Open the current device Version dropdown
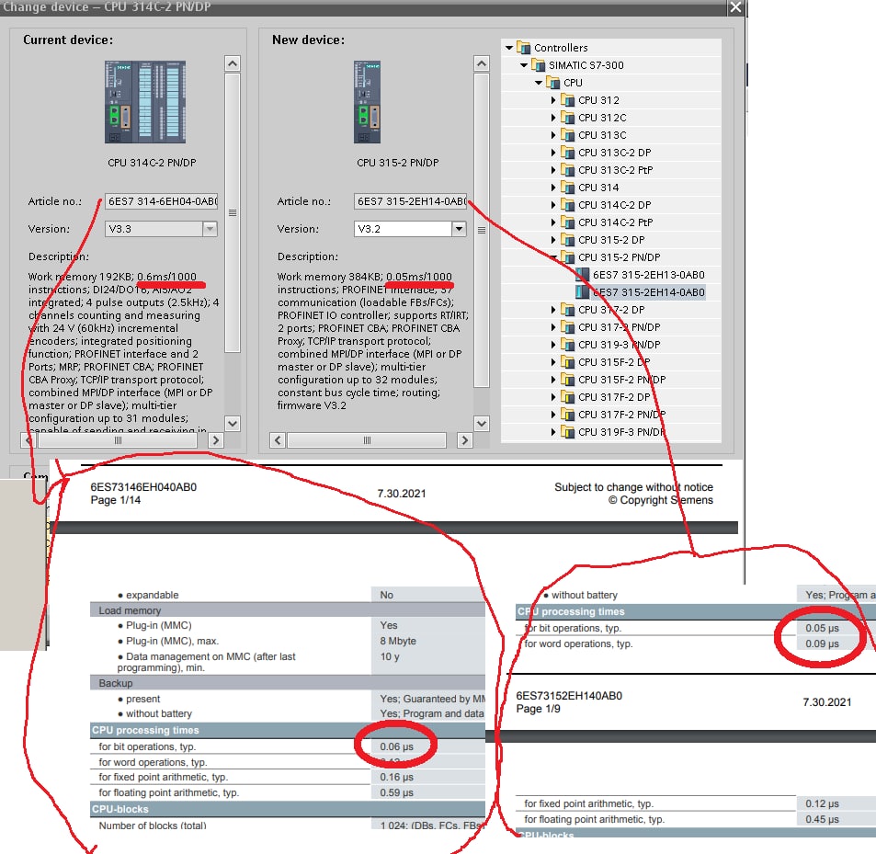This screenshot has height=854, width=876. tap(210, 229)
